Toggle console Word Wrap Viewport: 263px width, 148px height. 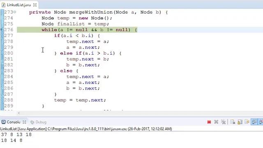click(247, 122)
